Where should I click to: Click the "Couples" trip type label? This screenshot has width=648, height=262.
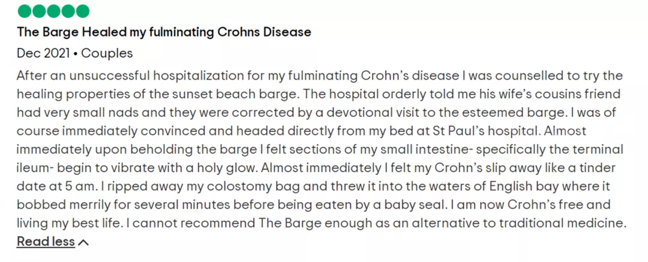point(107,53)
